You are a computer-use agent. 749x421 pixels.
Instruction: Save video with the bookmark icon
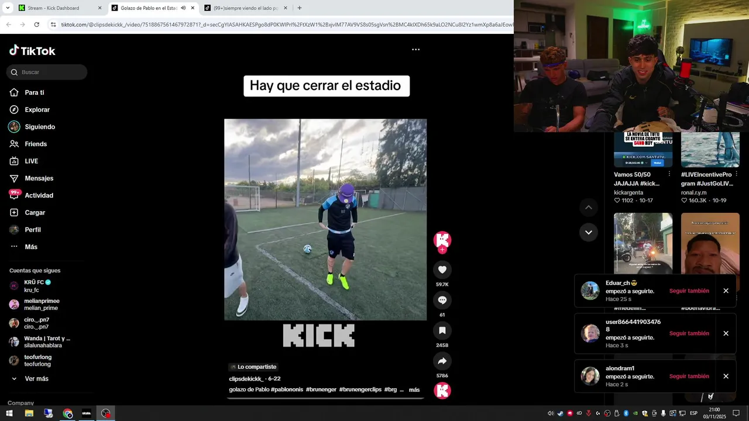tap(442, 330)
